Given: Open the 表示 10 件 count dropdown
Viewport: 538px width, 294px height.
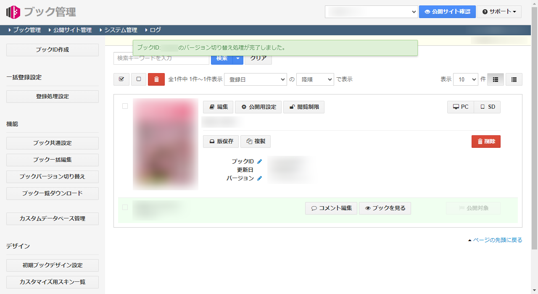Looking at the screenshot, I should tap(465, 79).
